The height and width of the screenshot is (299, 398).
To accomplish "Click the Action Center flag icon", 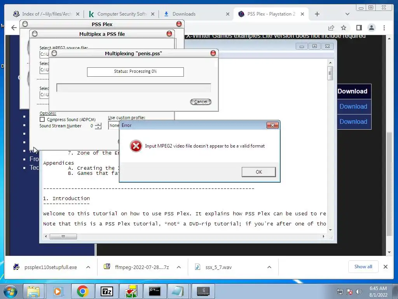I will (x=349, y=292).
